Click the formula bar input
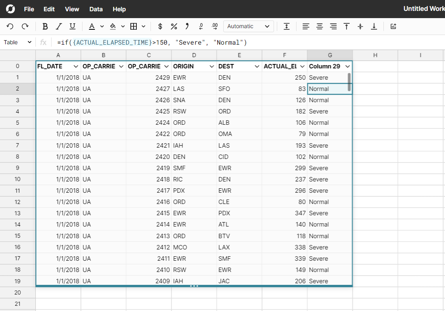 [x=241, y=42]
